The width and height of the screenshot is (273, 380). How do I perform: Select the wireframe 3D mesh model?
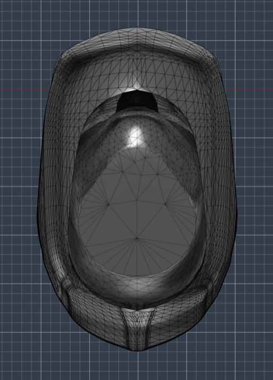click(x=137, y=189)
